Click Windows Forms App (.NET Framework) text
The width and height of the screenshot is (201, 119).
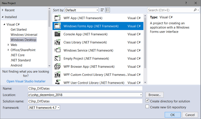[x=91, y=26]
